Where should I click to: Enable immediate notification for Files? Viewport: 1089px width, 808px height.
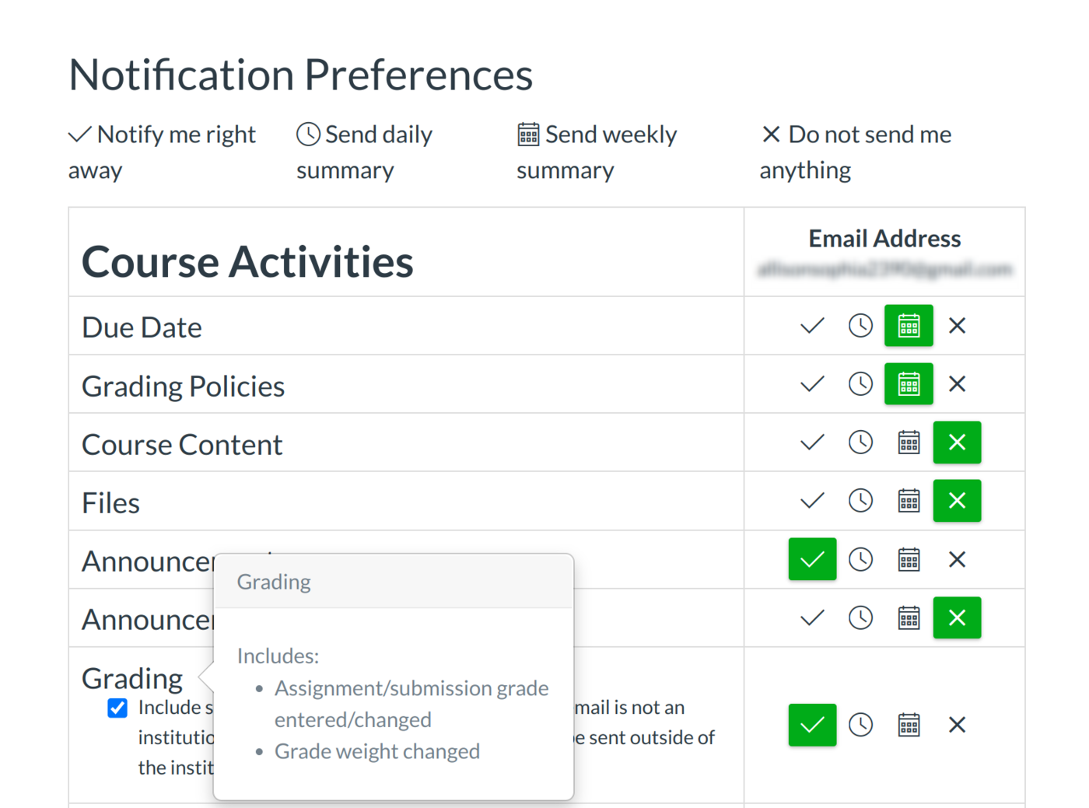tap(812, 501)
